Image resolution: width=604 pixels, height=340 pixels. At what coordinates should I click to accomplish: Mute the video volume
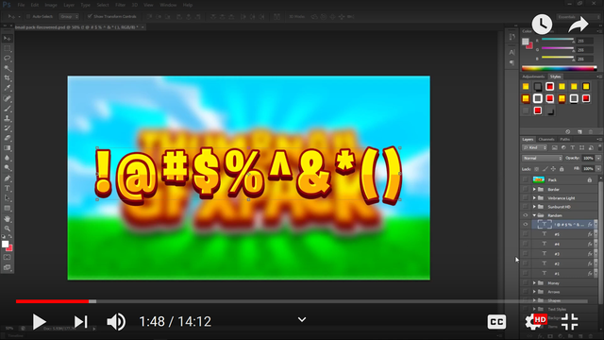[x=115, y=321]
